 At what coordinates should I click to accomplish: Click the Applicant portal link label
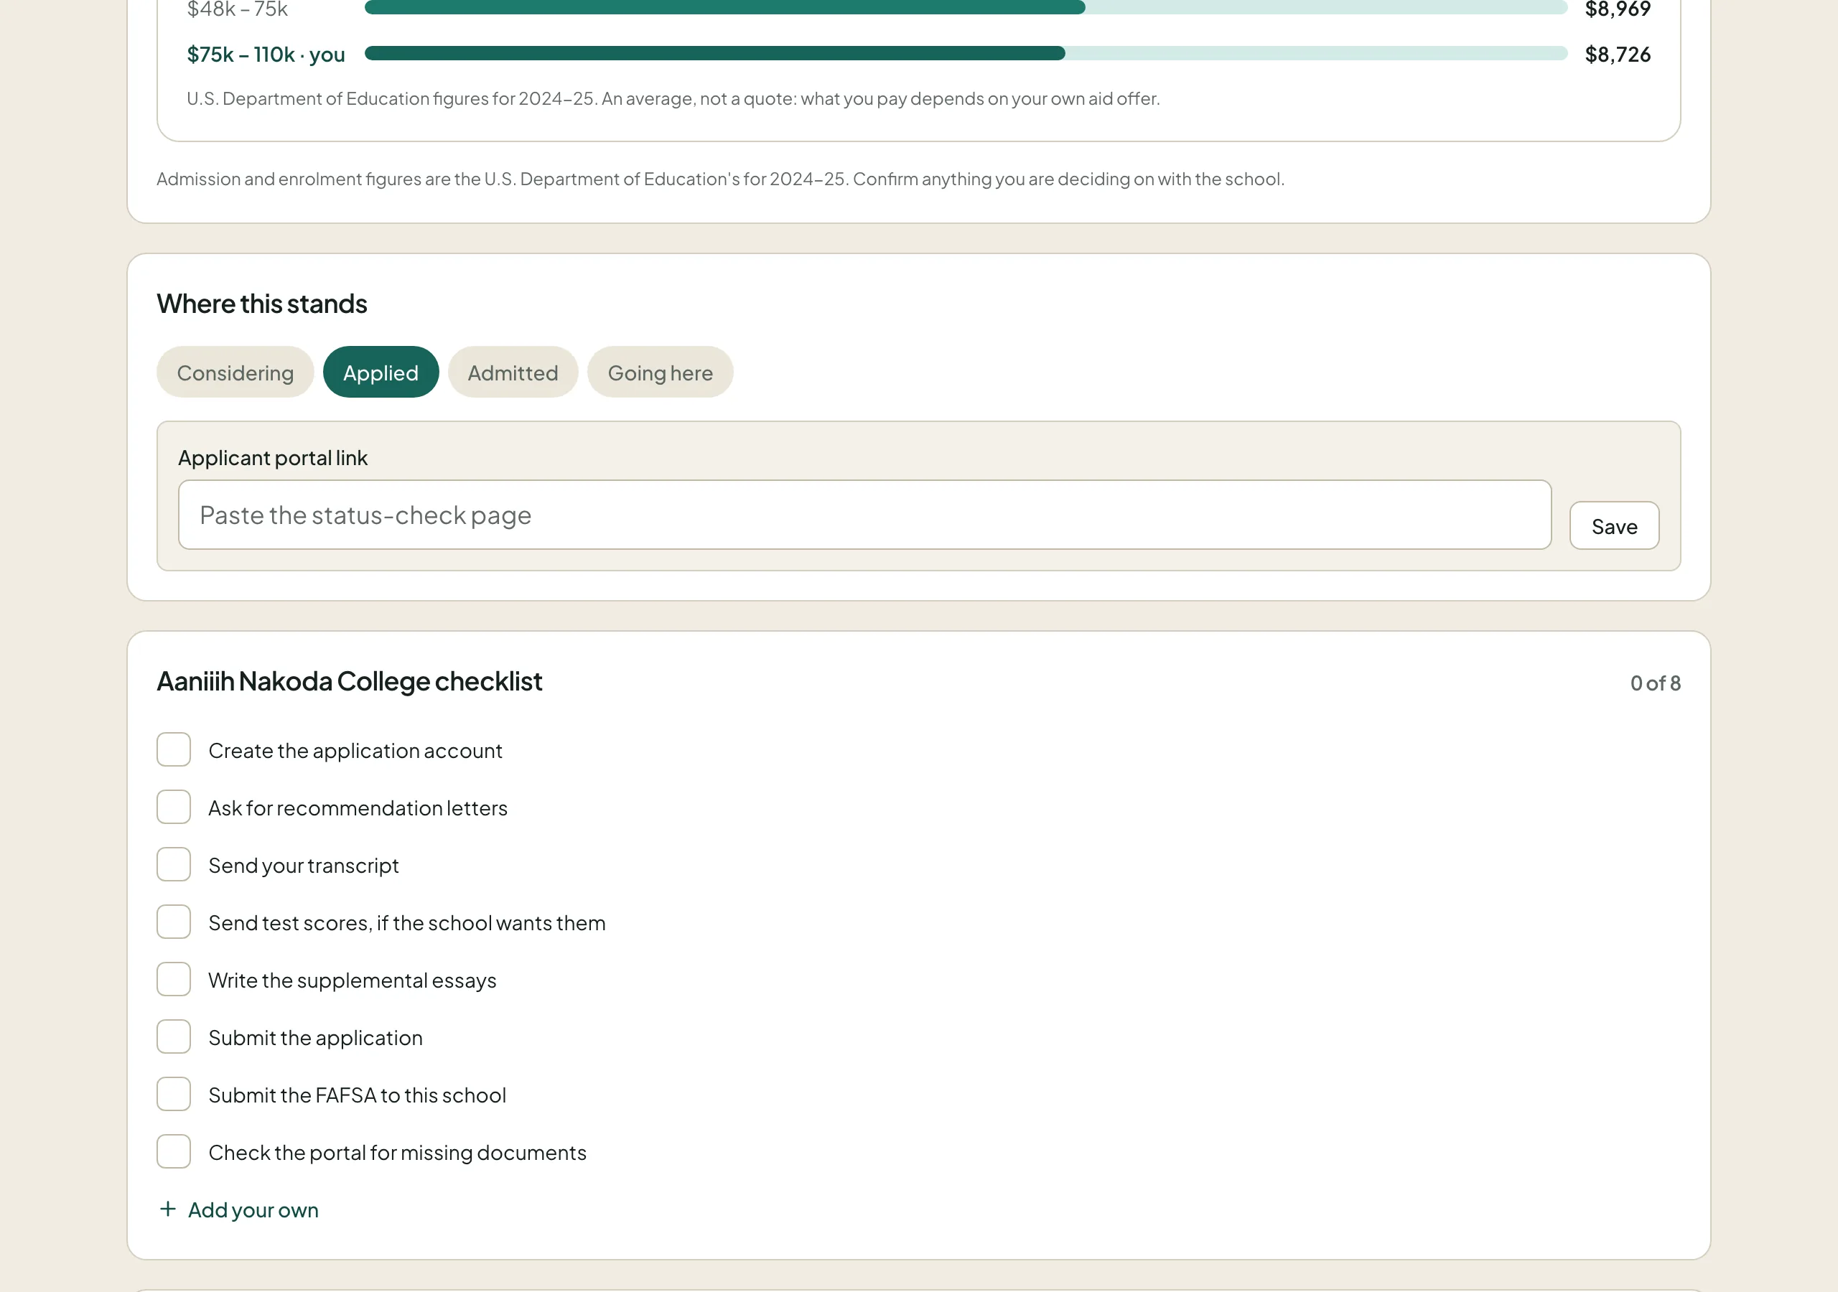(273, 458)
